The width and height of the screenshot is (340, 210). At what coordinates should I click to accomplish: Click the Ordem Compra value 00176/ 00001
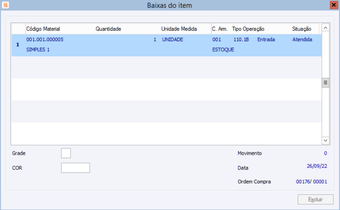[312, 181]
